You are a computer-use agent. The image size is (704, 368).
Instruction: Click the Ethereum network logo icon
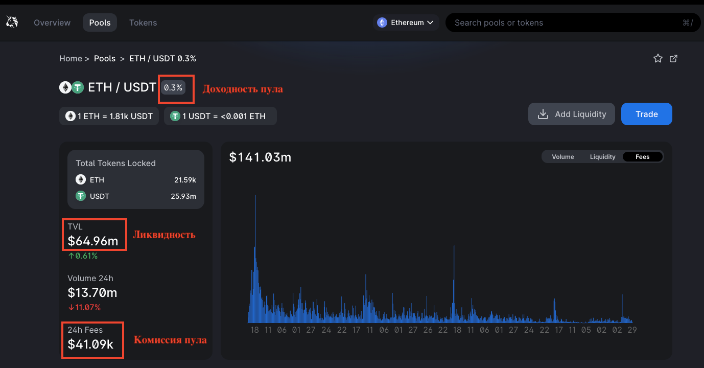pyautogui.click(x=382, y=22)
